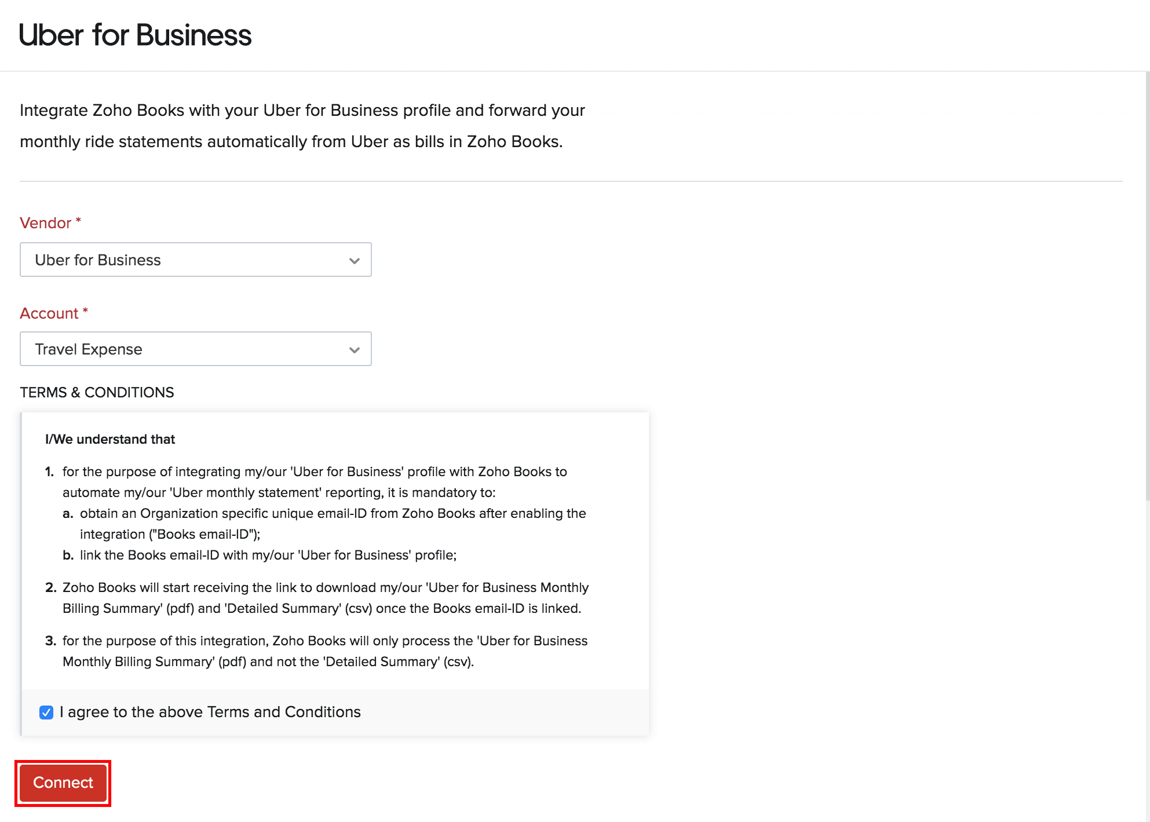The image size is (1150, 822).
Task: Open the Account dropdown chevron
Action: click(354, 350)
